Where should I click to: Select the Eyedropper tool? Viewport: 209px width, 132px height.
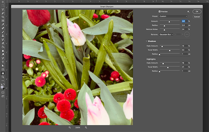[3, 24]
